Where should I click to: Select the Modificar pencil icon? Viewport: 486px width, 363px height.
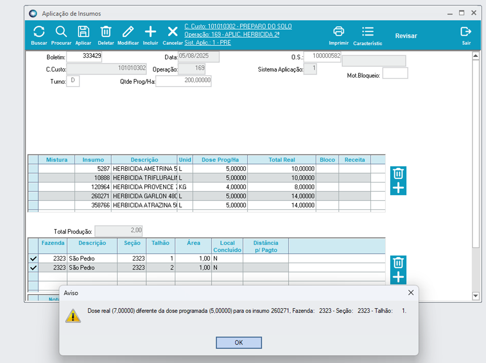point(128,32)
